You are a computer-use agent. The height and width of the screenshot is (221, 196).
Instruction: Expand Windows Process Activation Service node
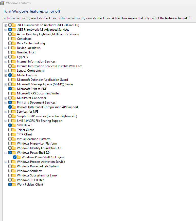[x=6, y=162]
